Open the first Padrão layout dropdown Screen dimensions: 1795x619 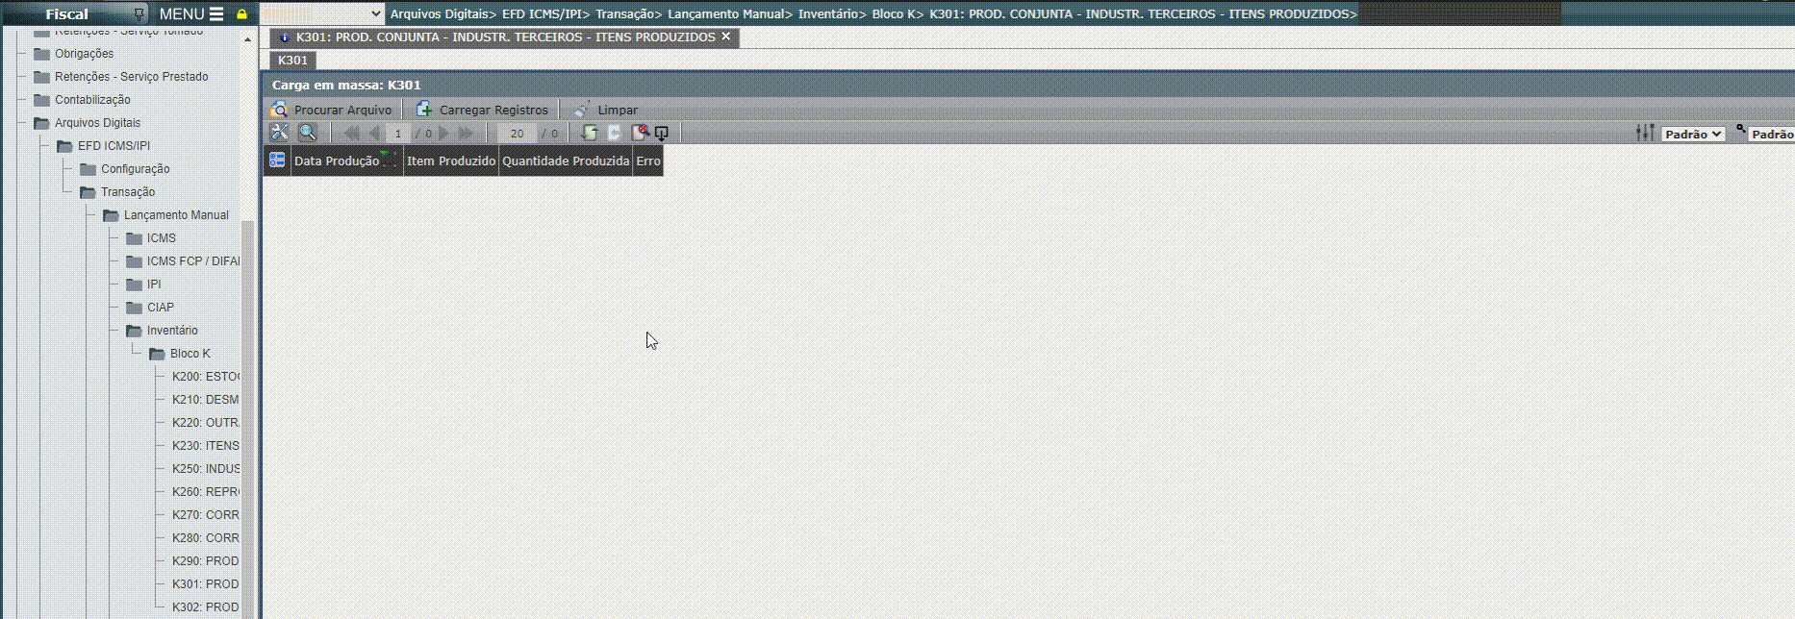coord(1693,134)
